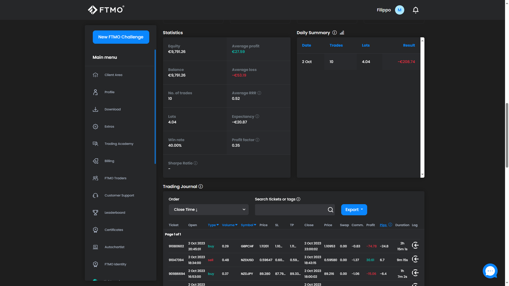Click the FTMO logo
Screen dimensions: 509x286
tap(106, 10)
